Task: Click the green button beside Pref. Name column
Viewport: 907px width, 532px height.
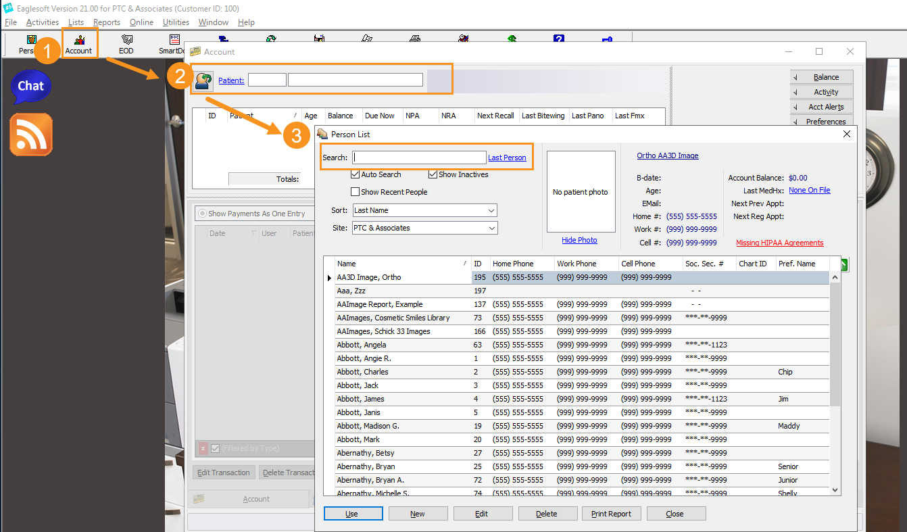Action: pos(843,264)
